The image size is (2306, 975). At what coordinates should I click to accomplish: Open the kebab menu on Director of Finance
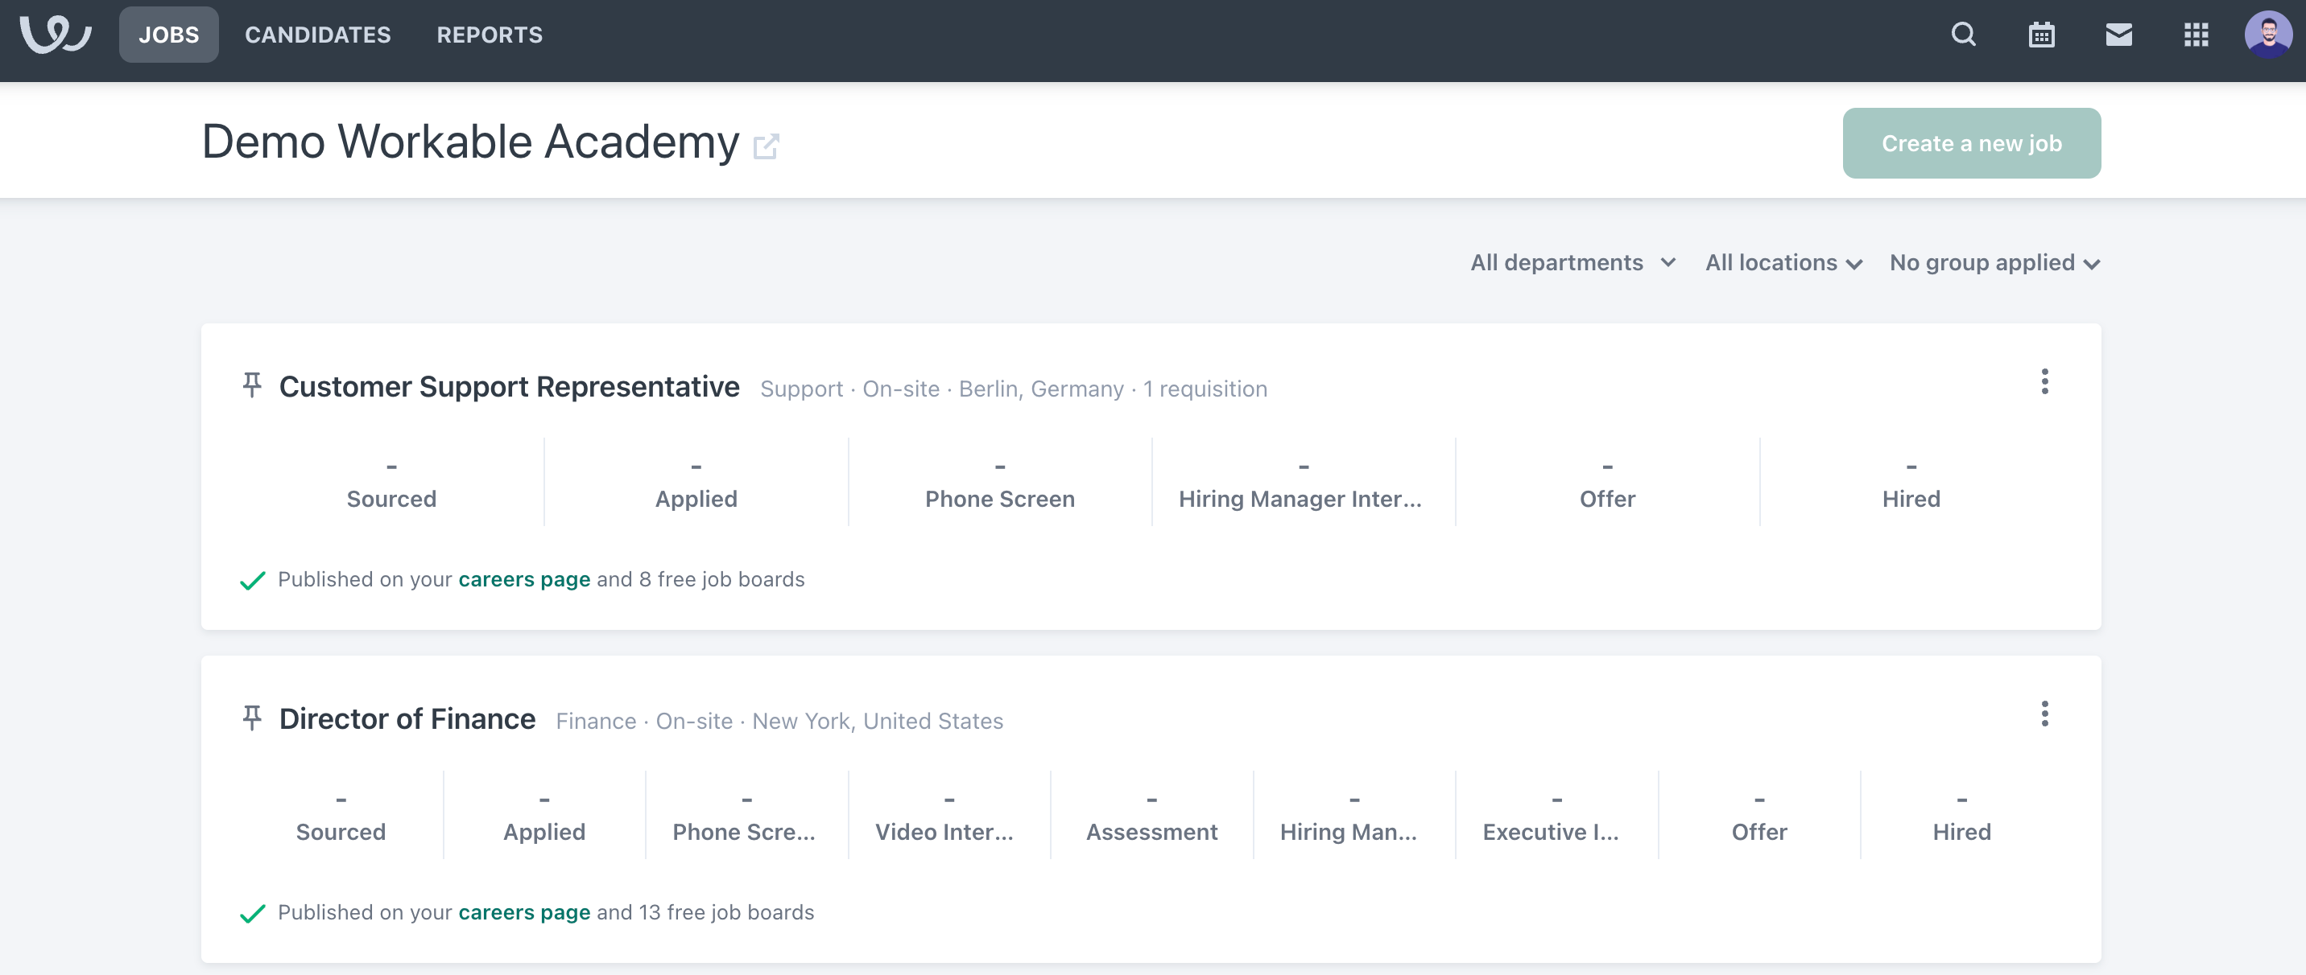point(2045,714)
